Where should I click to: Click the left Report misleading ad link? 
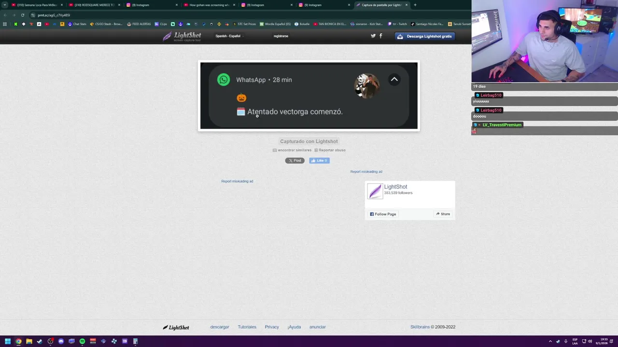point(237,181)
